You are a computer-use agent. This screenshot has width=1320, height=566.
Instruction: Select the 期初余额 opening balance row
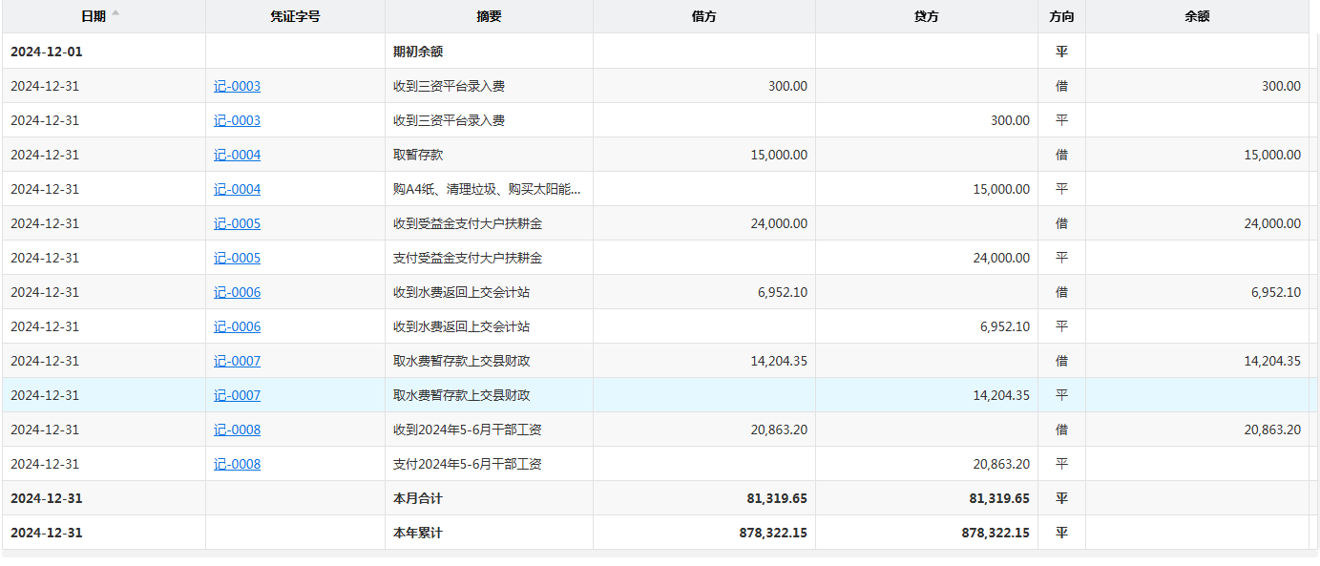418,52
